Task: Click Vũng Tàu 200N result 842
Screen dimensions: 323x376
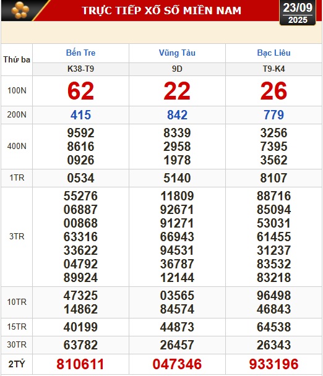Action: click(x=177, y=115)
